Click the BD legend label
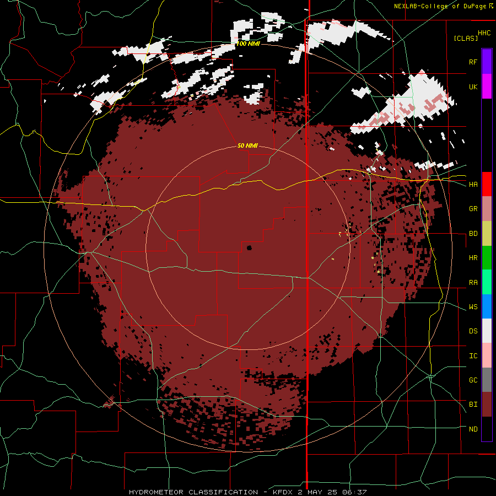 click(473, 234)
